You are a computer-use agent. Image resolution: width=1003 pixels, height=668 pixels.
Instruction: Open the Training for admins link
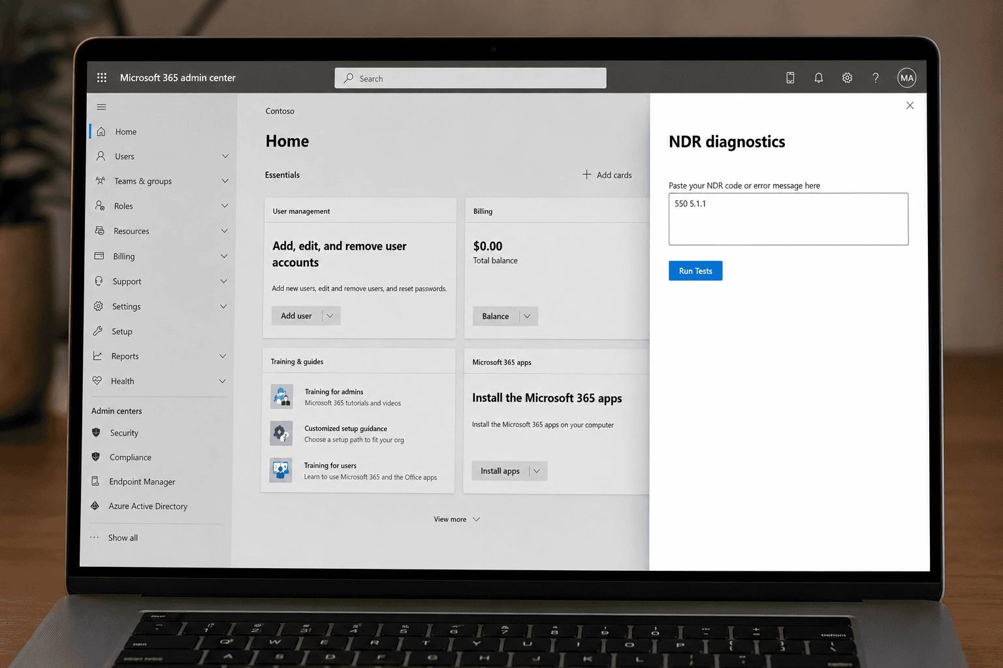(334, 391)
